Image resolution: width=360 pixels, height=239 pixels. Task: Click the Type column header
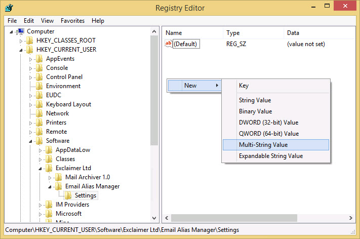253,33
